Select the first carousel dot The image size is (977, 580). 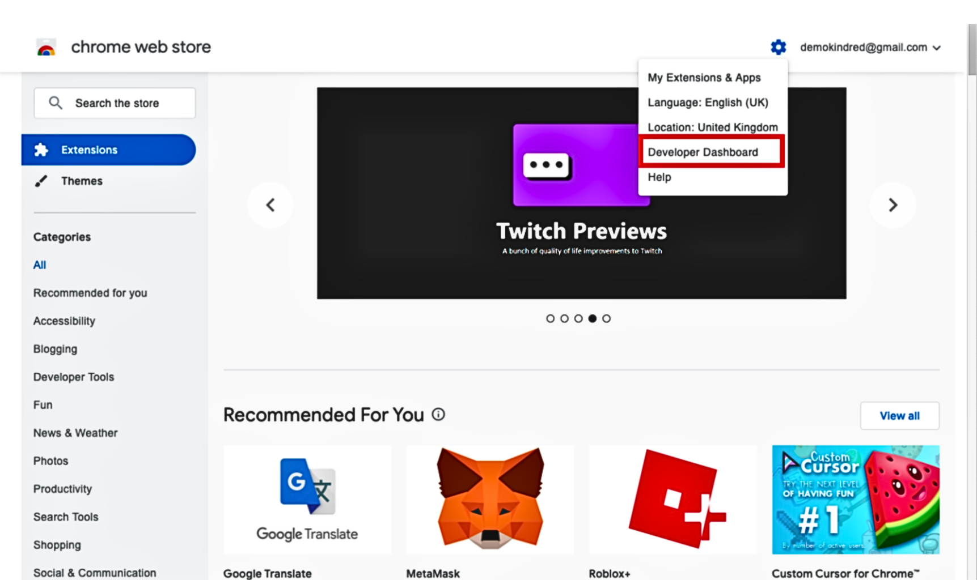coord(550,318)
